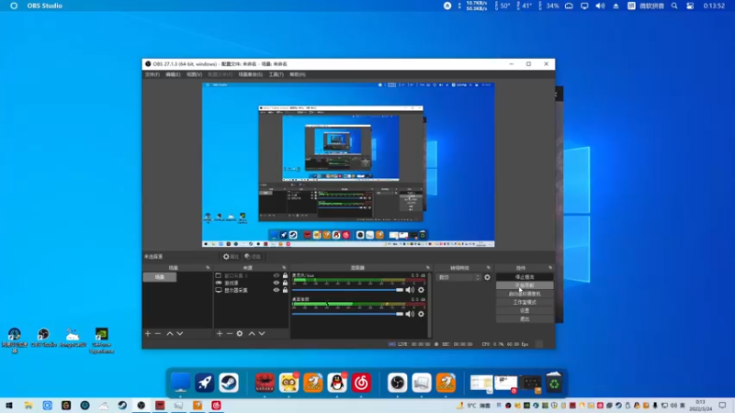Open the transition type dropdown
This screenshot has width=735, height=413.
[458, 277]
